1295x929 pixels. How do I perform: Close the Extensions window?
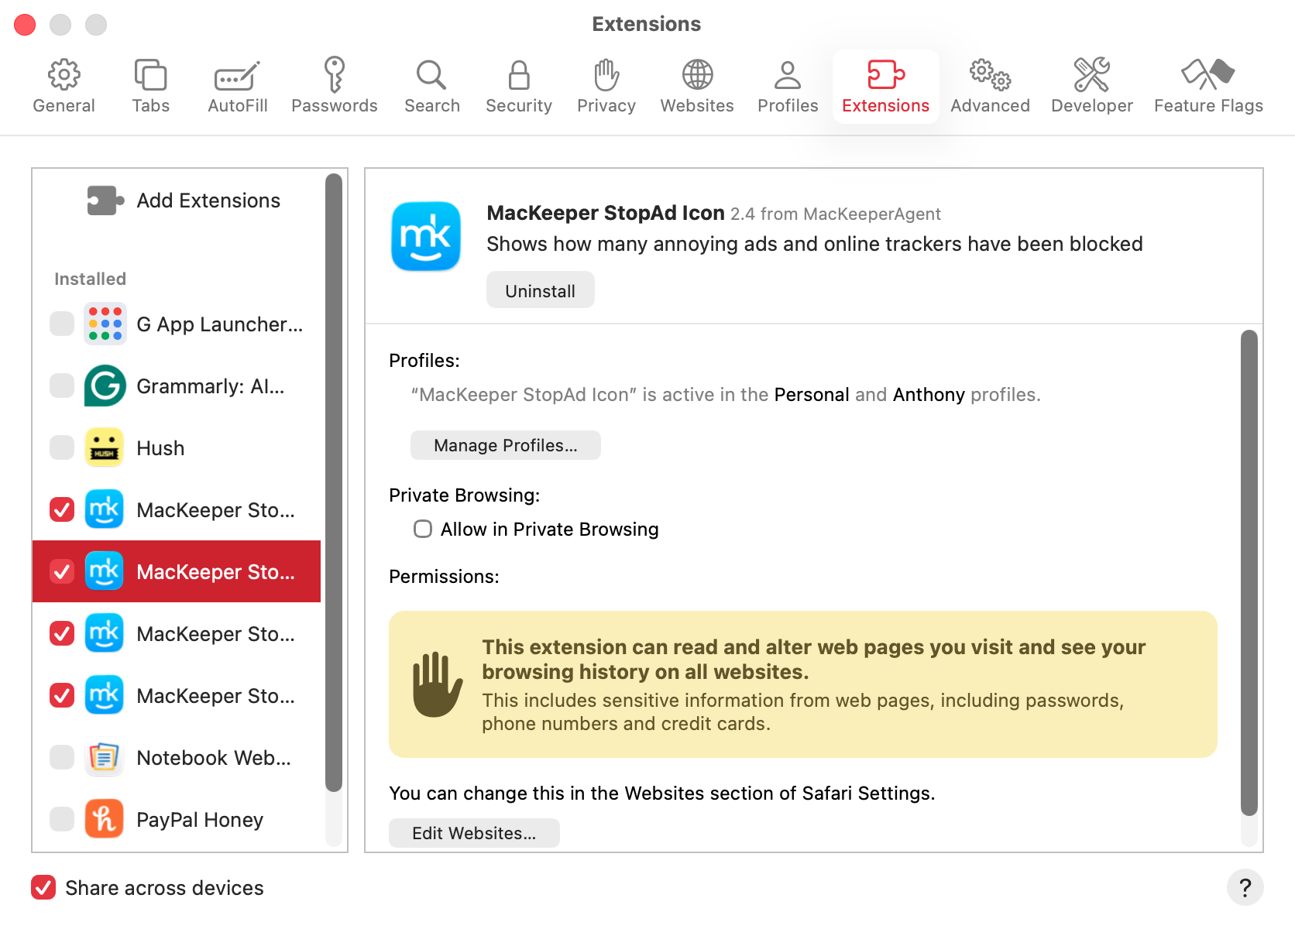pyautogui.click(x=25, y=25)
